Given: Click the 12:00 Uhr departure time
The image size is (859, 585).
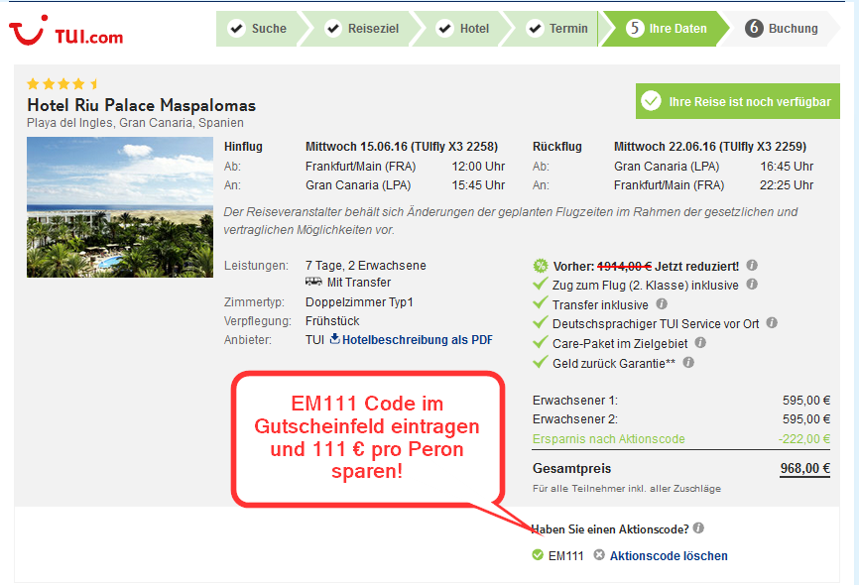Looking at the screenshot, I should [478, 167].
